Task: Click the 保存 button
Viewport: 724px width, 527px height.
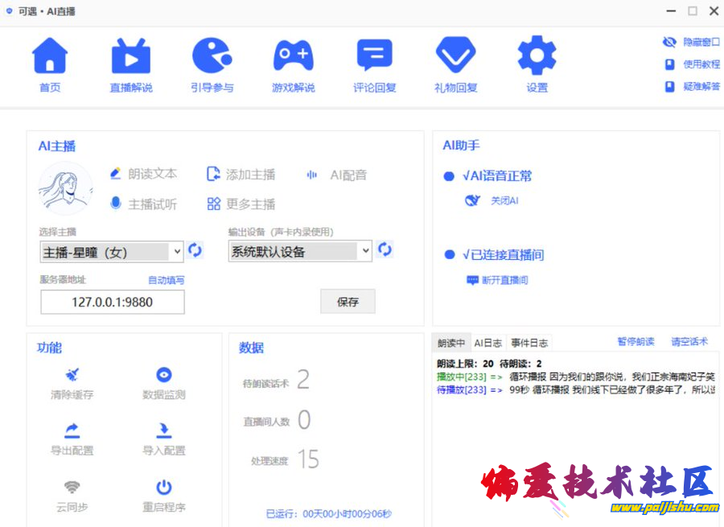Action: pos(348,302)
